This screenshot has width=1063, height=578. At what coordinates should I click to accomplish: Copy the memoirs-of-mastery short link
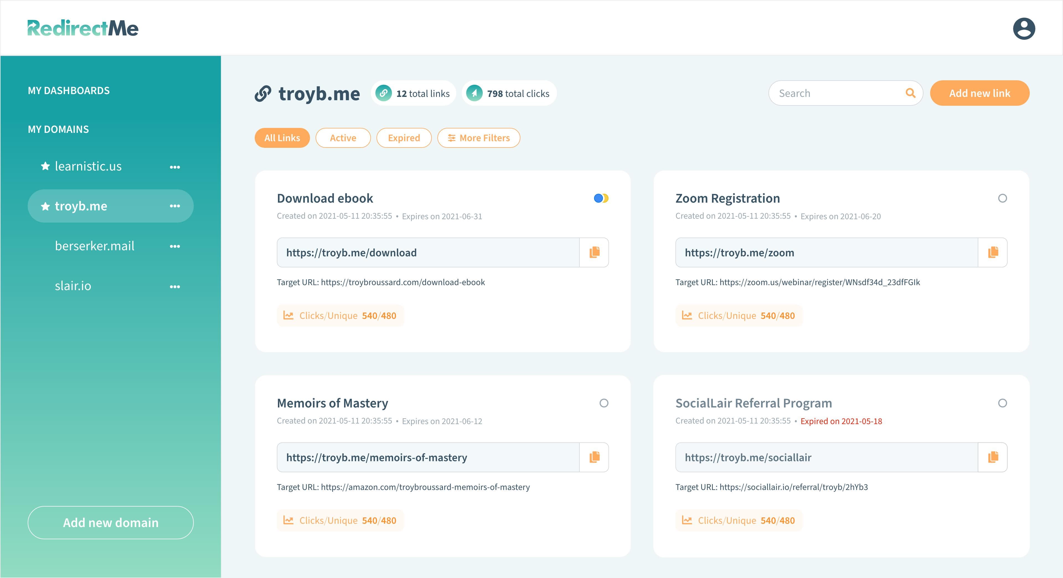click(x=594, y=457)
